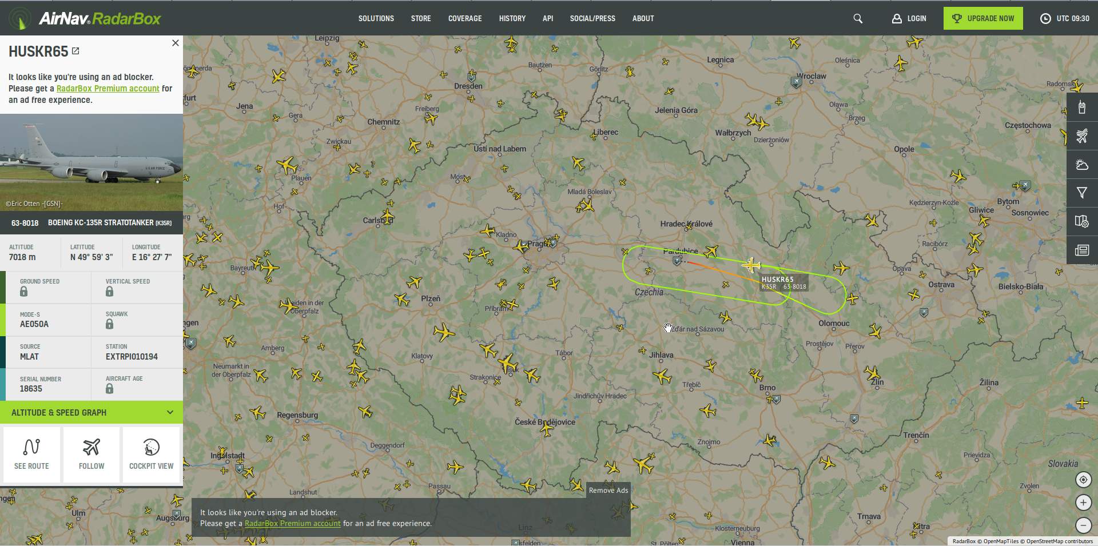The height and width of the screenshot is (546, 1098).
Task: Click the search magnifier in header
Action: (858, 18)
